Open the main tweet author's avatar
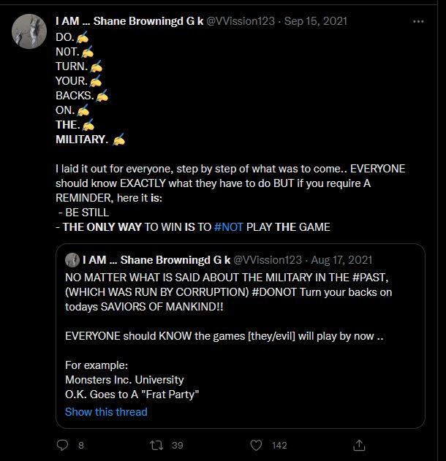 coord(29,31)
